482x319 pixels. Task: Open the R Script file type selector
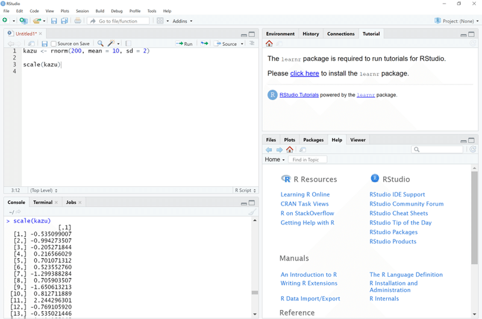click(x=245, y=191)
